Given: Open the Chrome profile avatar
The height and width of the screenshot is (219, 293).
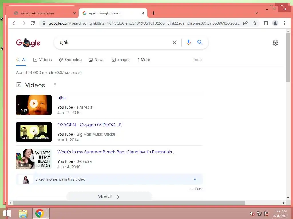Looking at the screenshot, I should pos(275,23).
